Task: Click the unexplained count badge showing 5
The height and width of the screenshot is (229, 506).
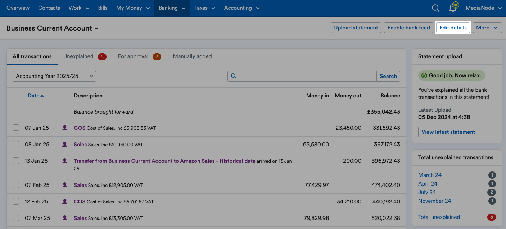Action: (x=102, y=56)
